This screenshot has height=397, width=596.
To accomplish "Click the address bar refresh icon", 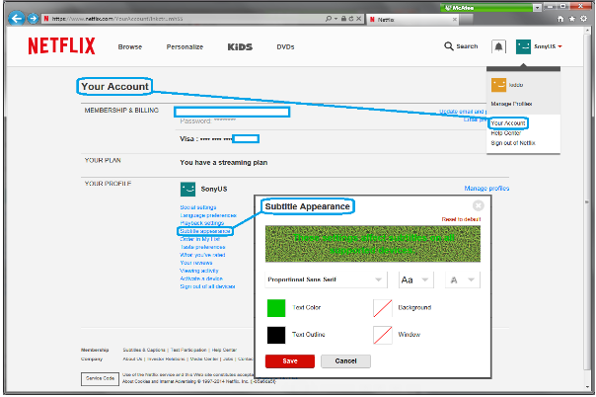I will click(x=351, y=18).
